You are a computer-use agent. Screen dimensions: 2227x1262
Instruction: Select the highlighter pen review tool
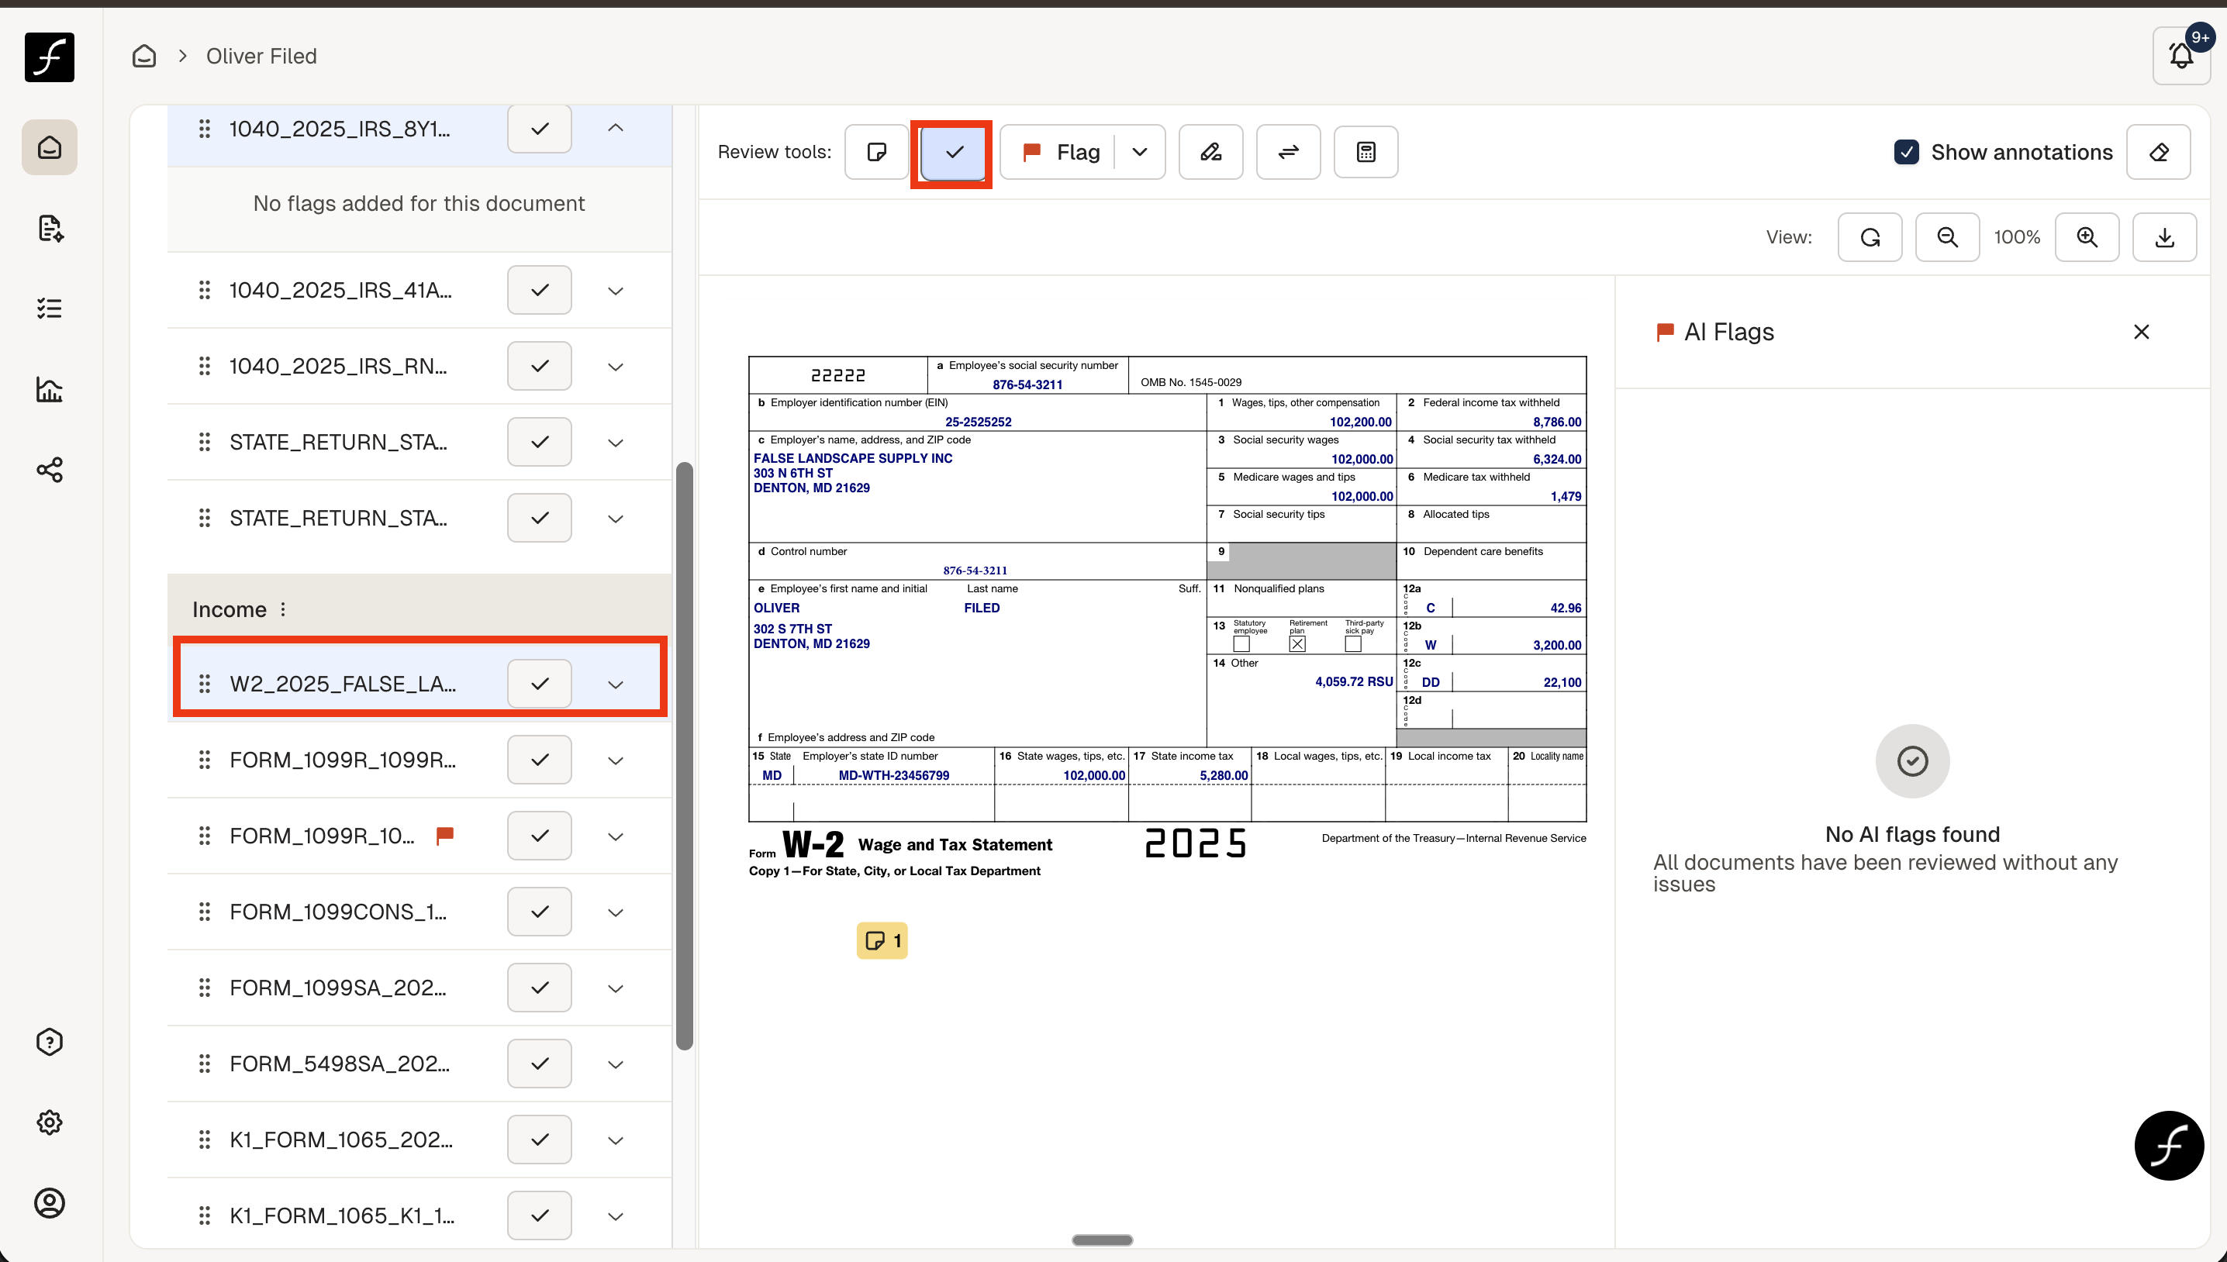pos(1211,152)
